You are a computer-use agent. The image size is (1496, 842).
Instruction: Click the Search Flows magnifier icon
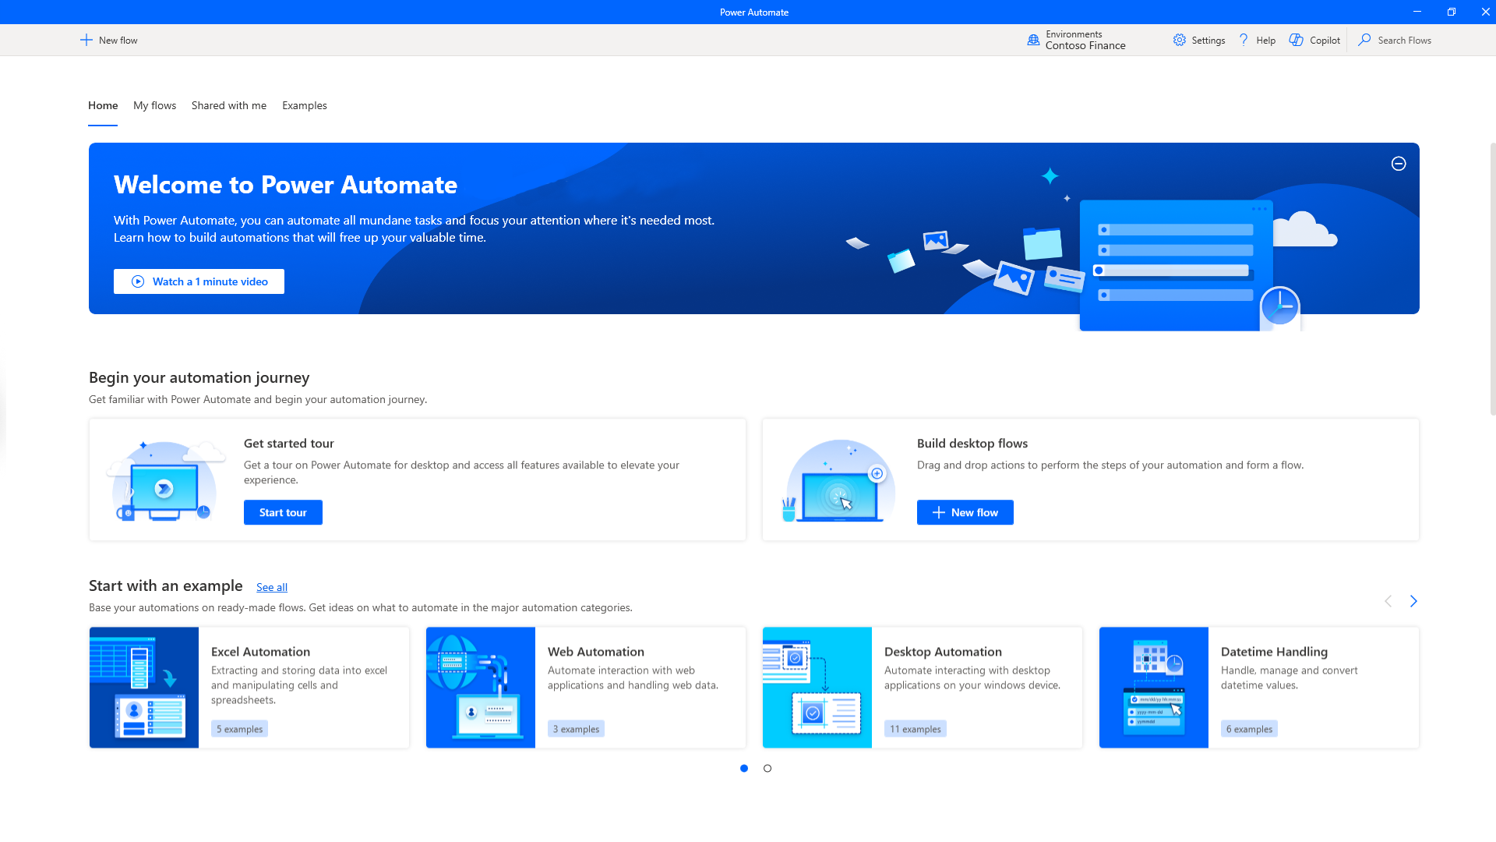[x=1364, y=40]
